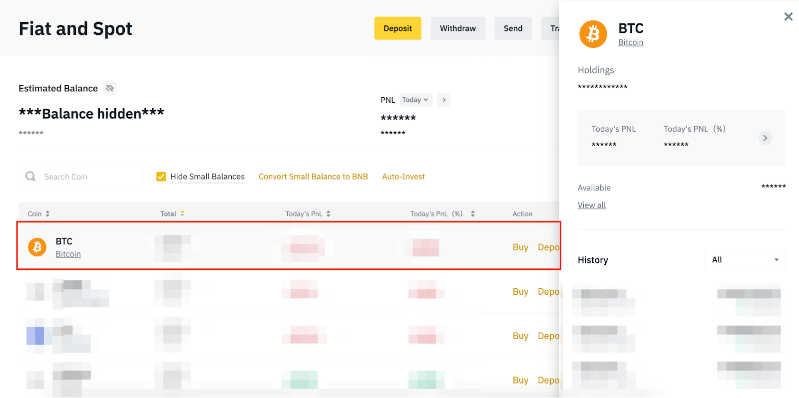Click the orange Bitcoin icon in the BTC row
799x398 pixels.
pyautogui.click(x=37, y=247)
